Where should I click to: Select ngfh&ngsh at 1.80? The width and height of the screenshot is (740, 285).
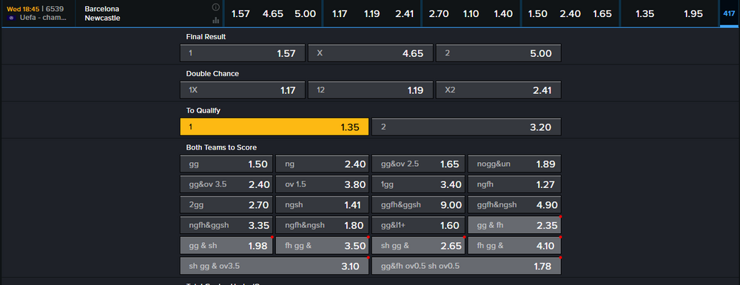pos(323,225)
